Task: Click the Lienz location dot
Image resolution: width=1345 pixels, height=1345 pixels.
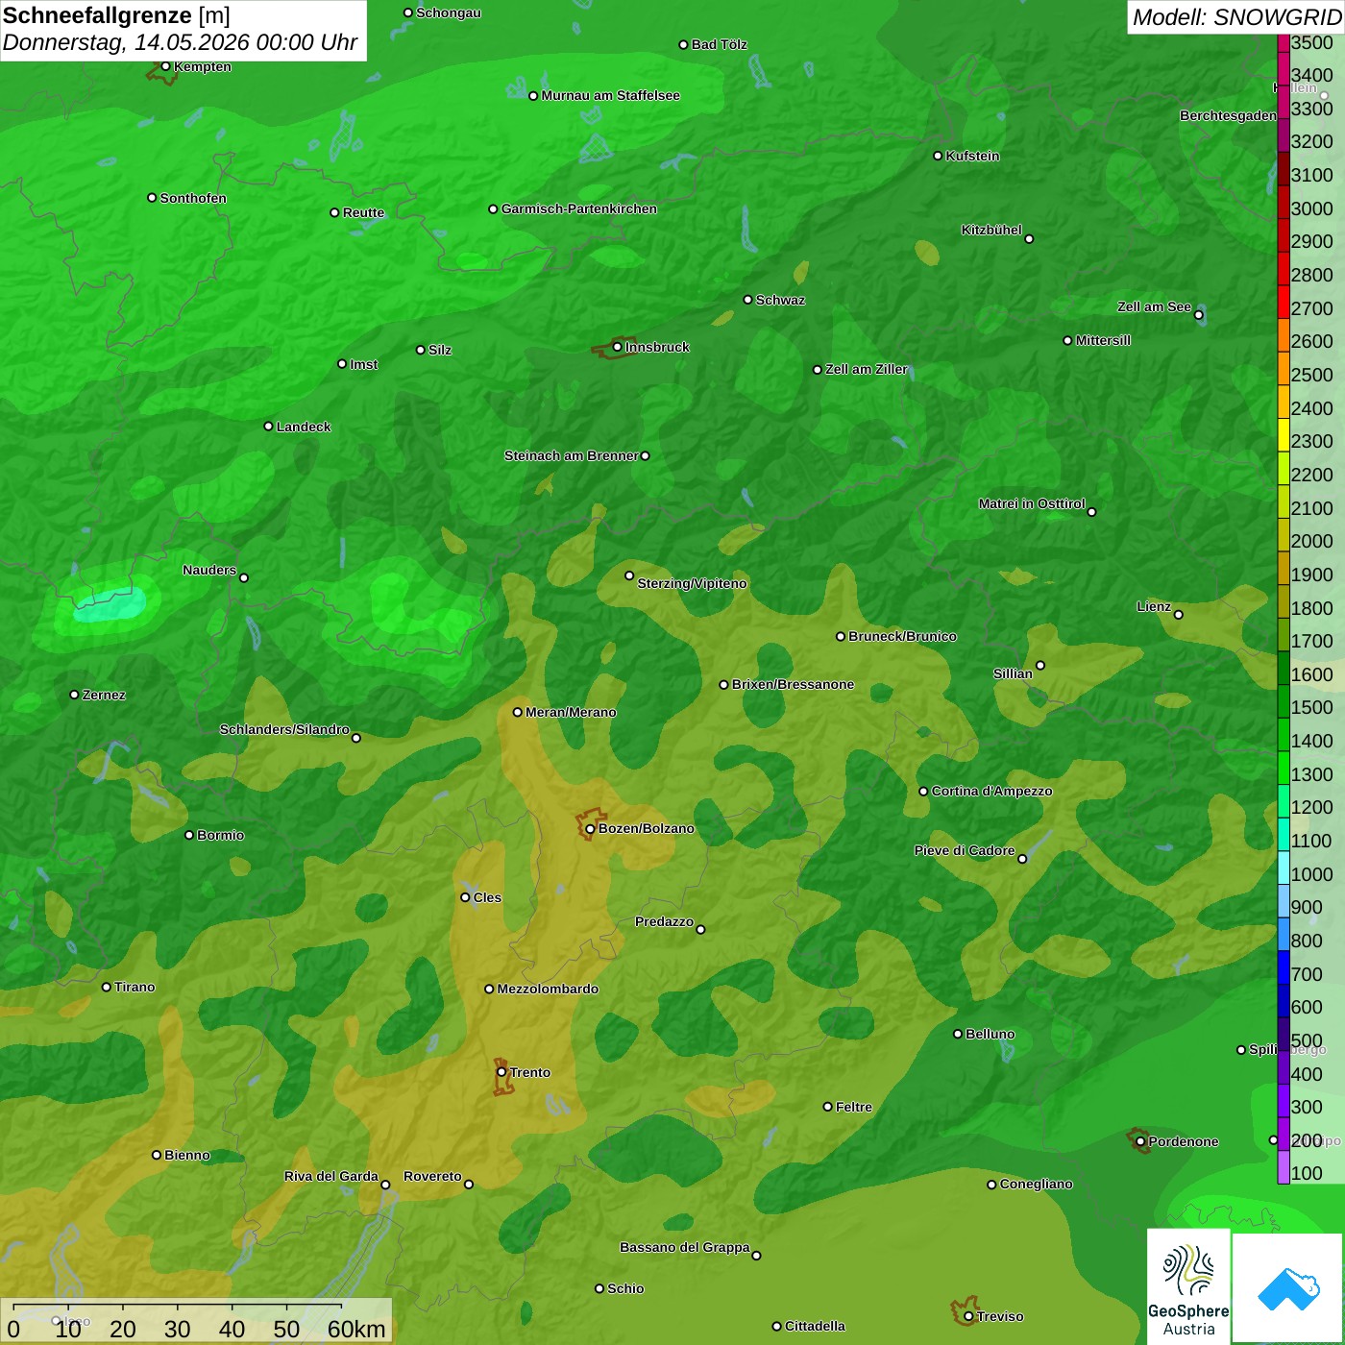Action: coord(1179,615)
